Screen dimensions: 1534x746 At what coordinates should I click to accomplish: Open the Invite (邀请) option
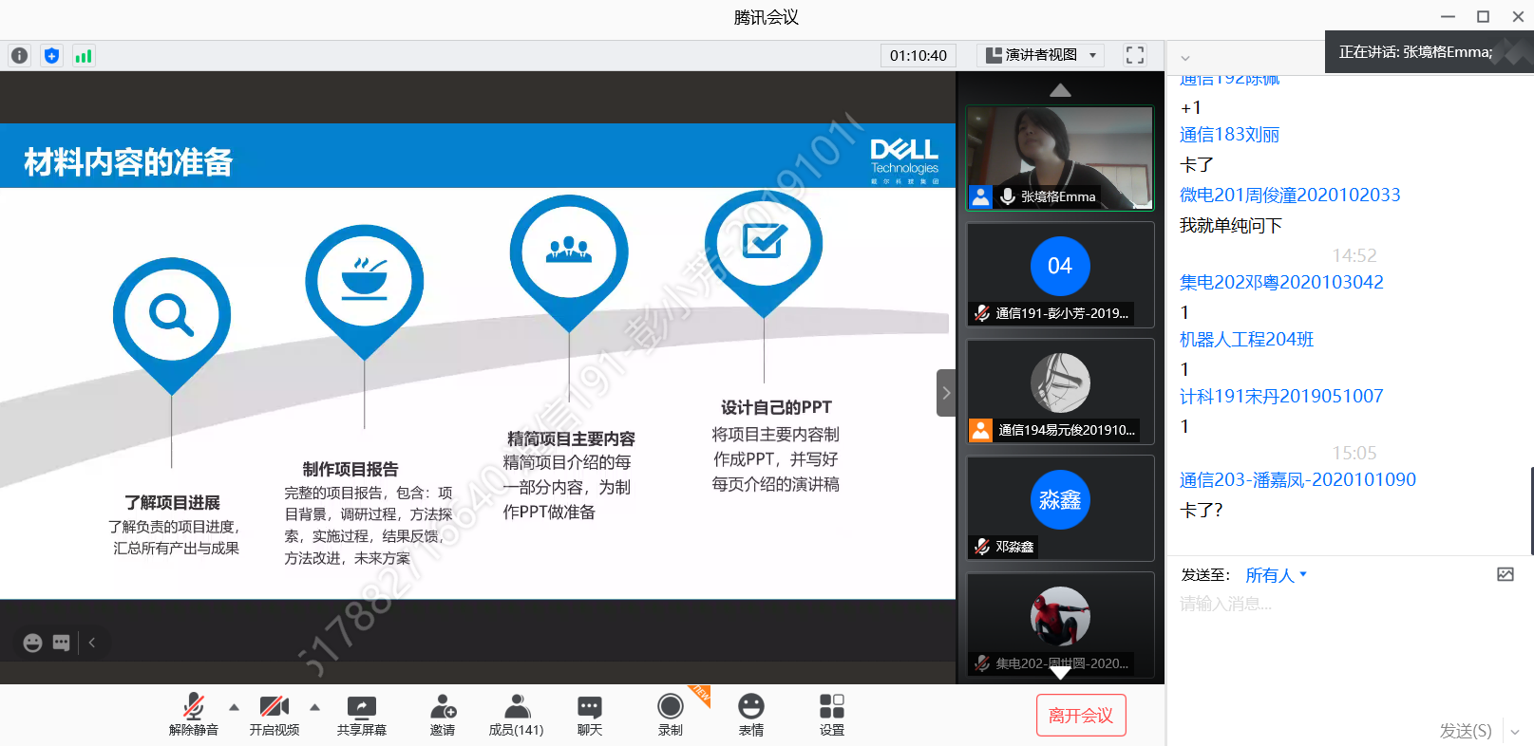coord(443,715)
